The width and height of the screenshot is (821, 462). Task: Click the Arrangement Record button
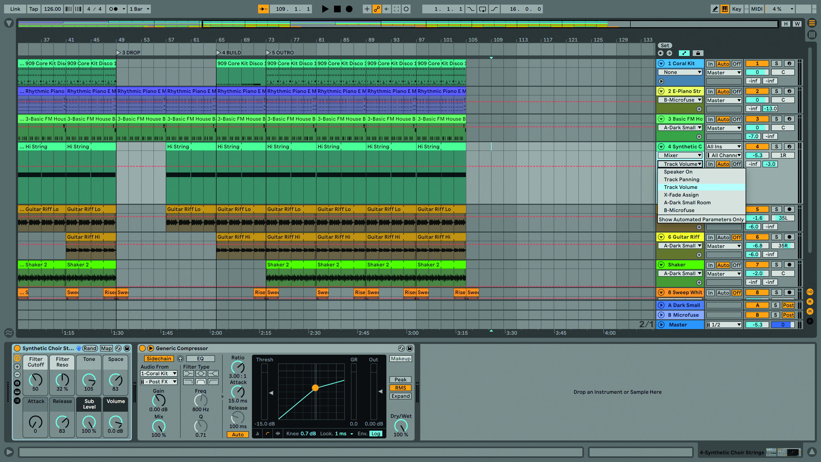click(x=349, y=9)
